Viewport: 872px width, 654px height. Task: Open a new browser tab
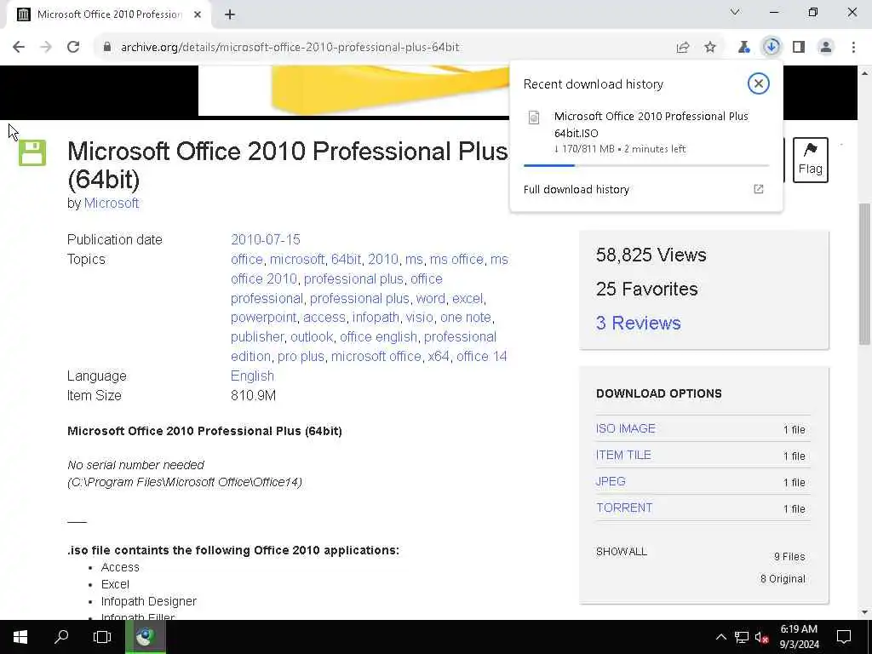point(230,15)
